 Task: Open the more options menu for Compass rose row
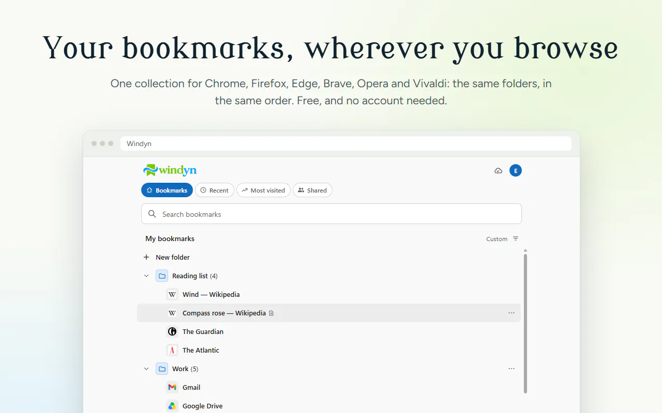click(x=511, y=313)
